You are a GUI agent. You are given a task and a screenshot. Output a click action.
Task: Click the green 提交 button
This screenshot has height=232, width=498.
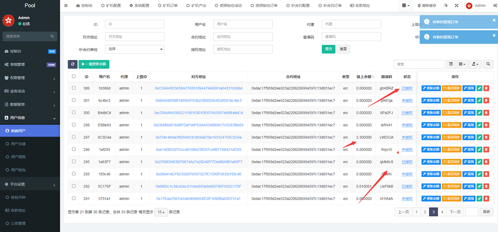[328, 49]
